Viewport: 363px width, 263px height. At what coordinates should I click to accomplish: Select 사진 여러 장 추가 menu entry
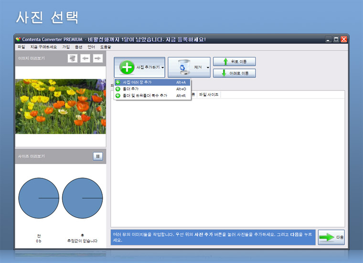(x=152, y=82)
